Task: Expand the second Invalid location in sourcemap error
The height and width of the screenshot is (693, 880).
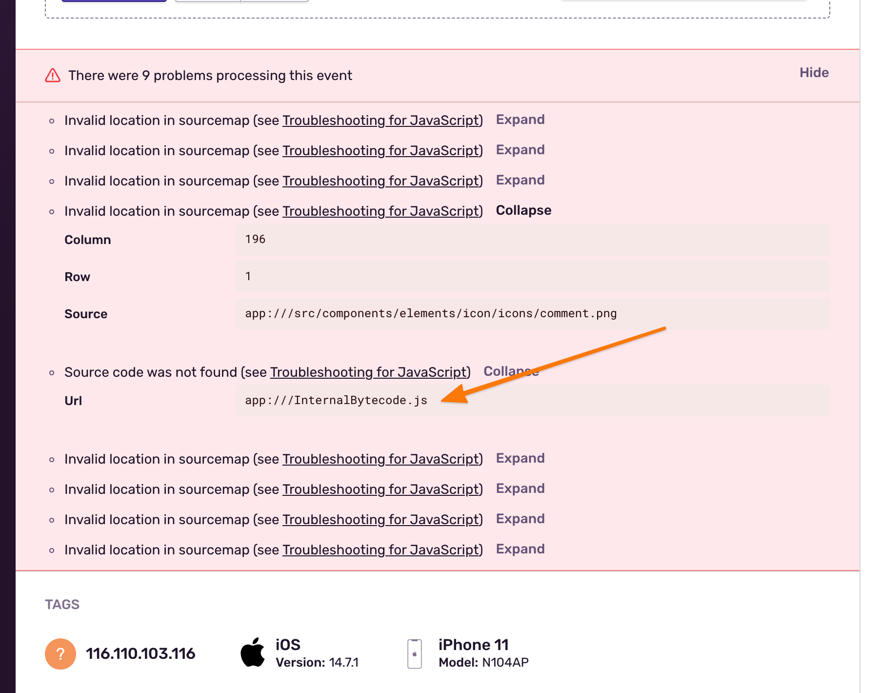Action: click(520, 150)
